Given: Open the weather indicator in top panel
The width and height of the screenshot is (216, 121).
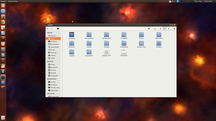Looking at the screenshot, I should [x=172, y=1].
